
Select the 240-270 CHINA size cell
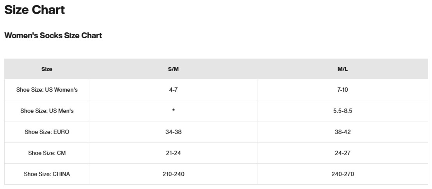point(343,174)
